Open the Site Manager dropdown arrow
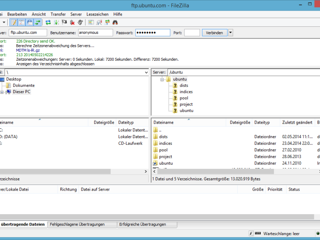This screenshot has width=320, height=240. click(4, 23)
